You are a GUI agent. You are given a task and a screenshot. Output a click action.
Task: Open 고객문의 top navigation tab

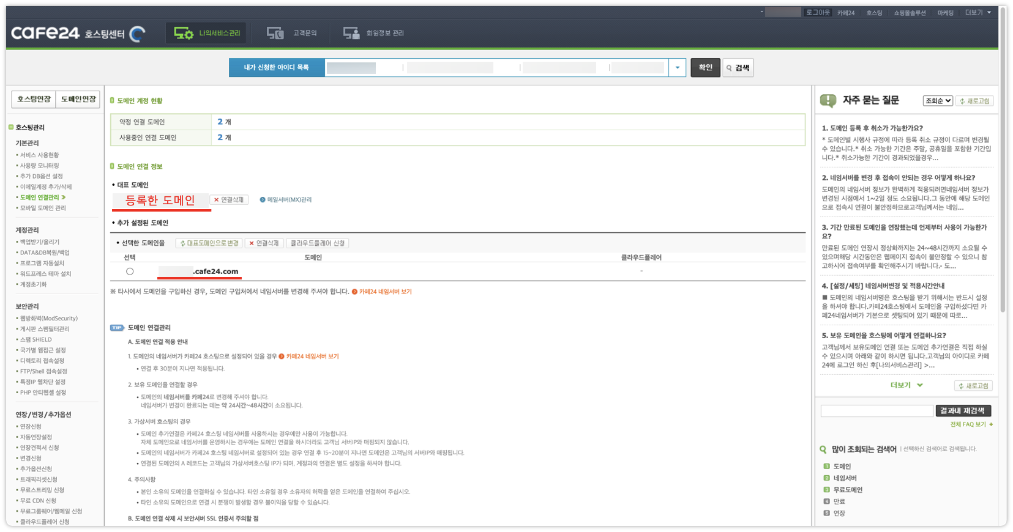pyautogui.click(x=291, y=33)
